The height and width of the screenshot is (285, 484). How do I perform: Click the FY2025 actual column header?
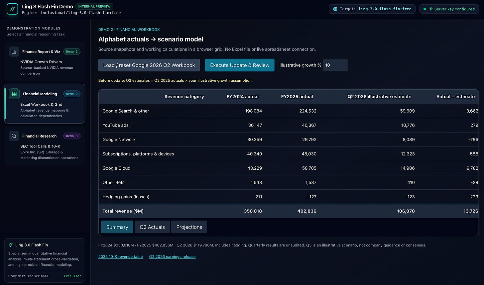coord(297,97)
